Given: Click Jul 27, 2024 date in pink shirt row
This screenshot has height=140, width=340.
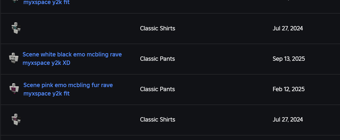Looking at the screenshot, I should click(x=288, y=120).
